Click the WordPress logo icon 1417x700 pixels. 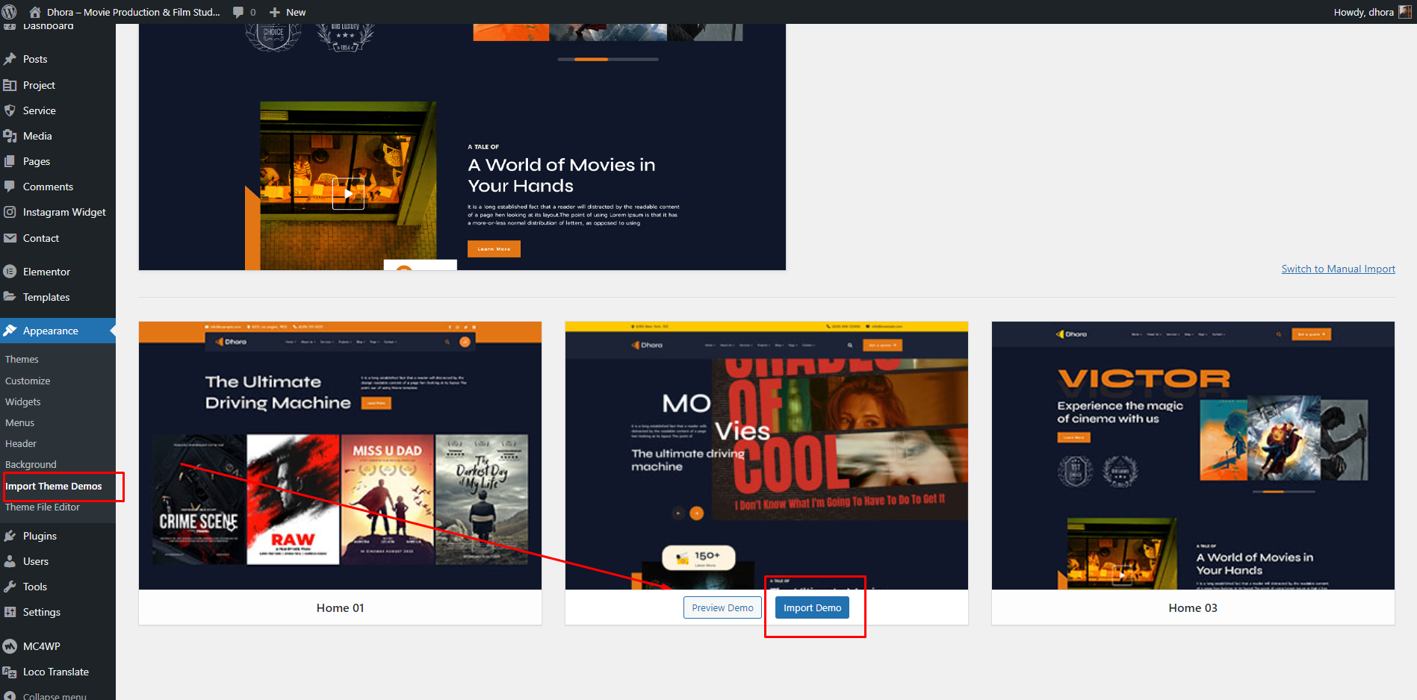tap(9, 12)
